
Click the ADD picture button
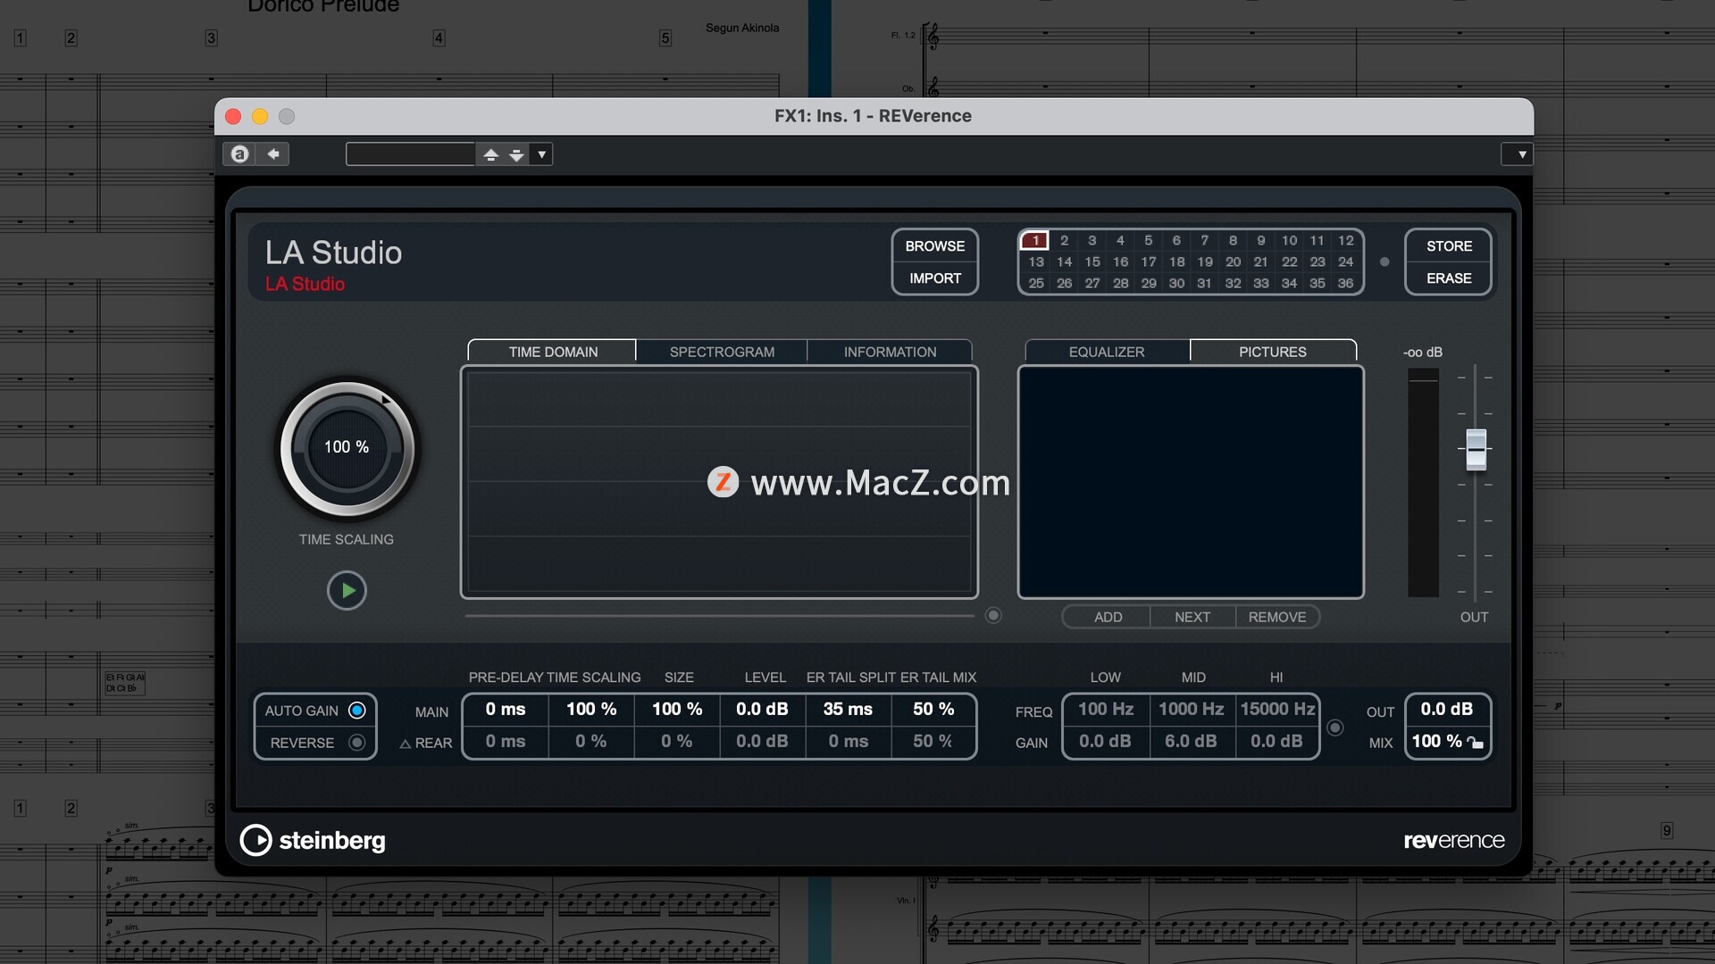(x=1108, y=617)
